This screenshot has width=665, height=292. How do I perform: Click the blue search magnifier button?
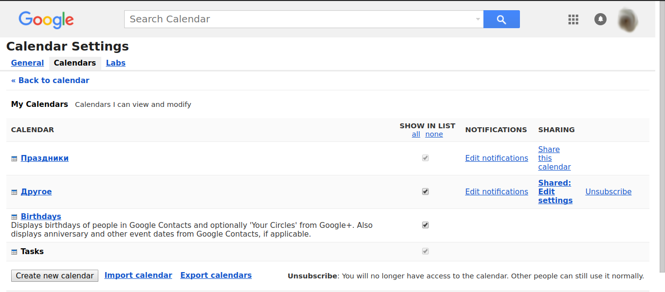click(x=501, y=19)
